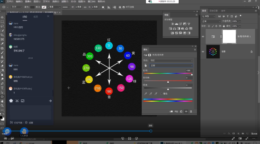Toggle the layer filter on/off switch
The height and width of the screenshot is (144, 260).
pyautogui.click(x=241, y=16)
